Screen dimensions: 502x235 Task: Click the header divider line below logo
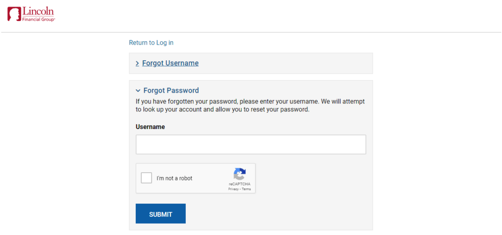point(251,32)
